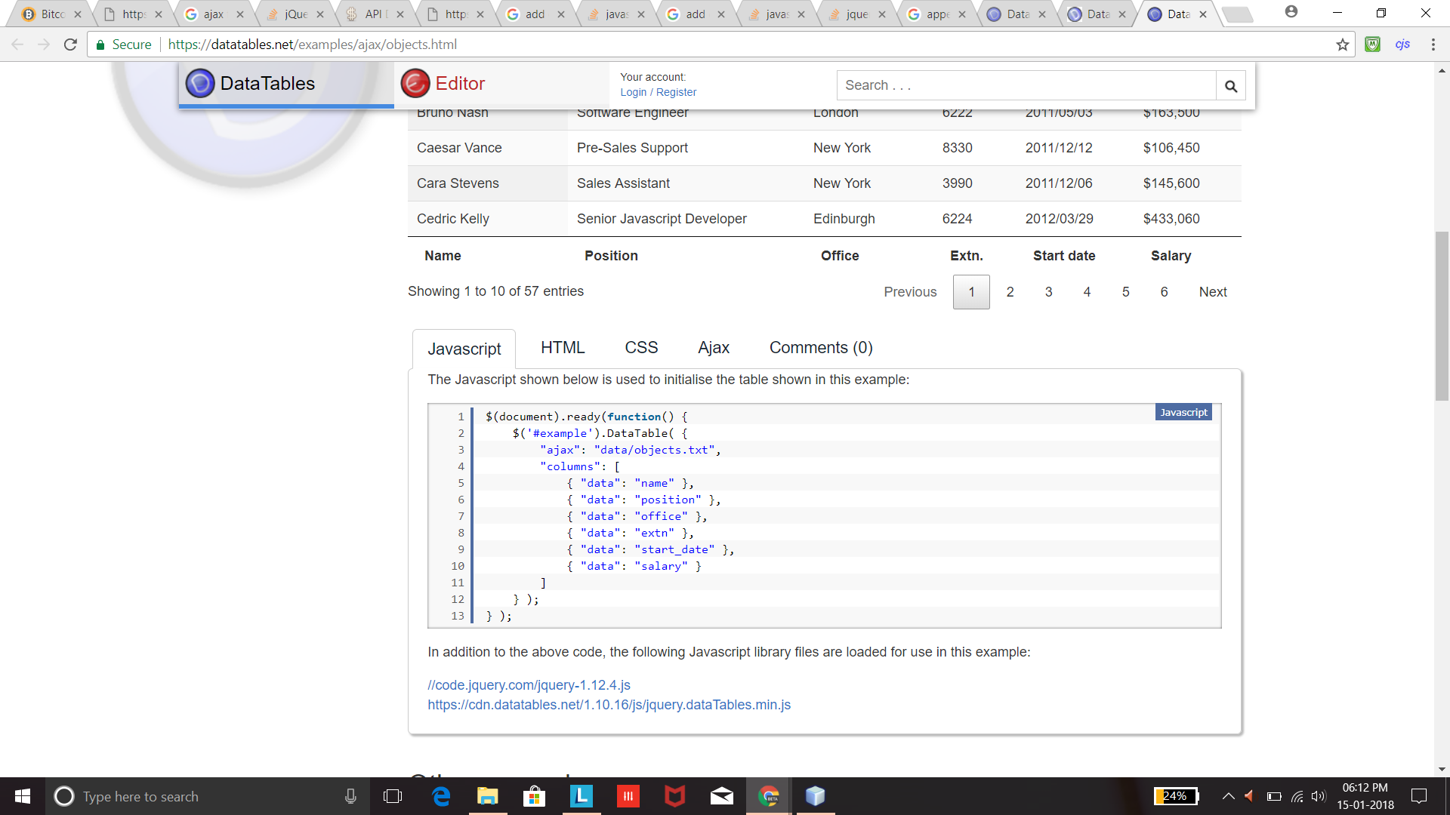This screenshot has height=815, width=1450.
Task: Open Chrome user profile icon
Action: point(1291,12)
